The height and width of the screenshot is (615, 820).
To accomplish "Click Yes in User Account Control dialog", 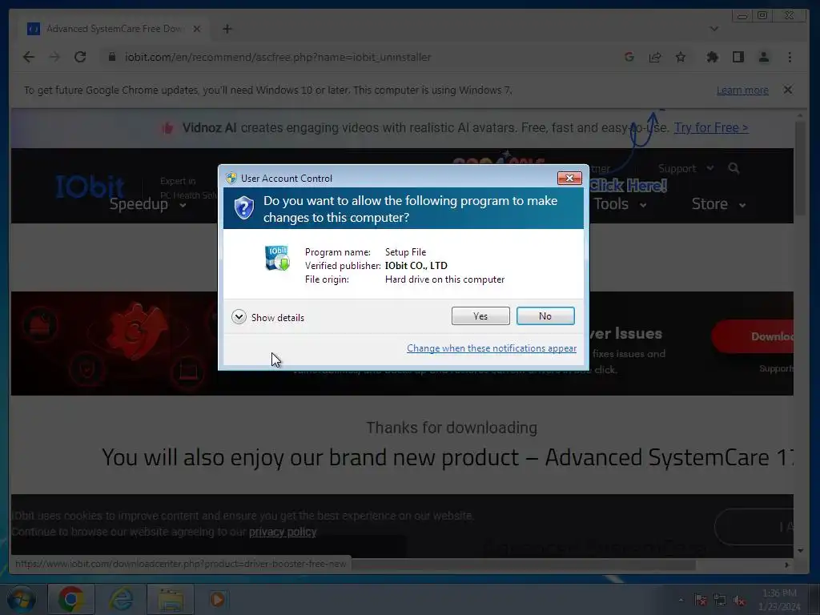I will pyautogui.click(x=480, y=316).
